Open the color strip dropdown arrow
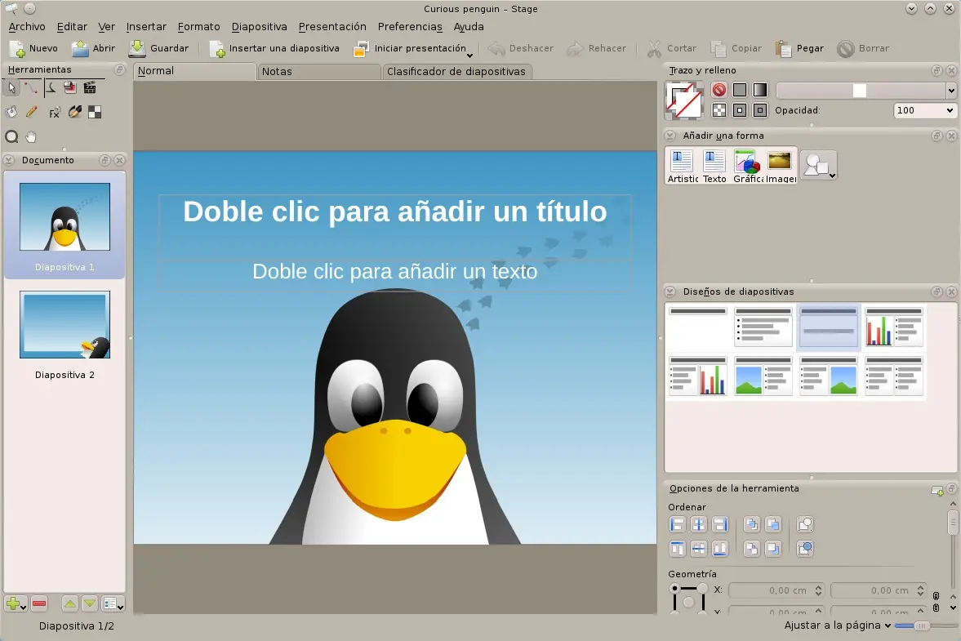The width and height of the screenshot is (961, 641). pyautogui.click(x=951, y=91)
